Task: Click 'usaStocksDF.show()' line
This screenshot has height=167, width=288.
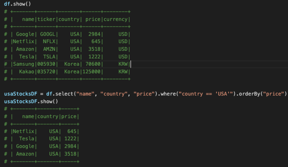Action: point(31,101)
